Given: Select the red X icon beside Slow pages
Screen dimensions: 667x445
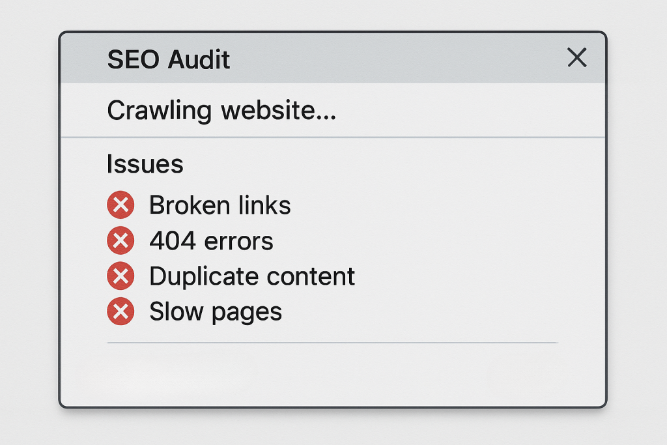Looking at the screenshot, I should [x=121, y=312].
